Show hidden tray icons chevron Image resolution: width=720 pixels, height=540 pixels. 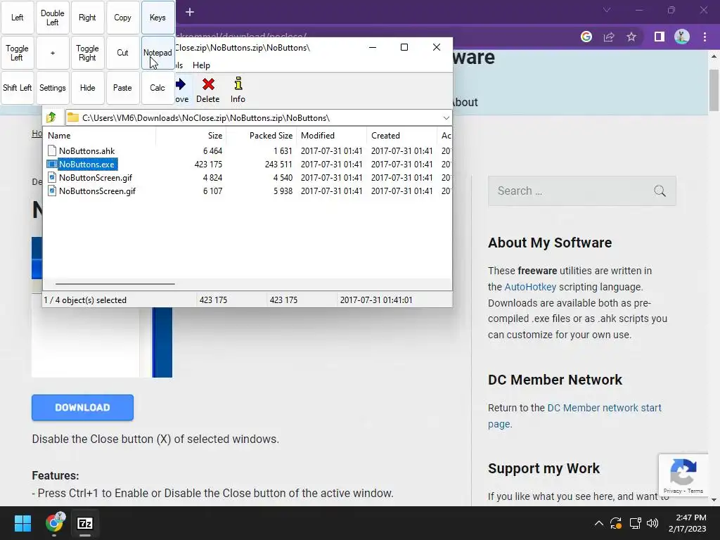coord(599,523)
